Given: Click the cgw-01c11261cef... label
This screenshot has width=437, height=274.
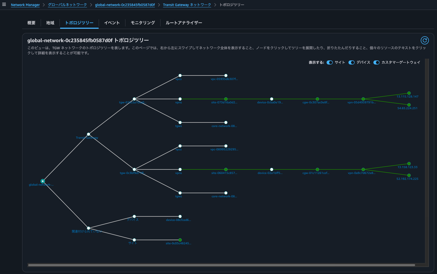Looking at the screenshot, I should [x=316, y=173].
